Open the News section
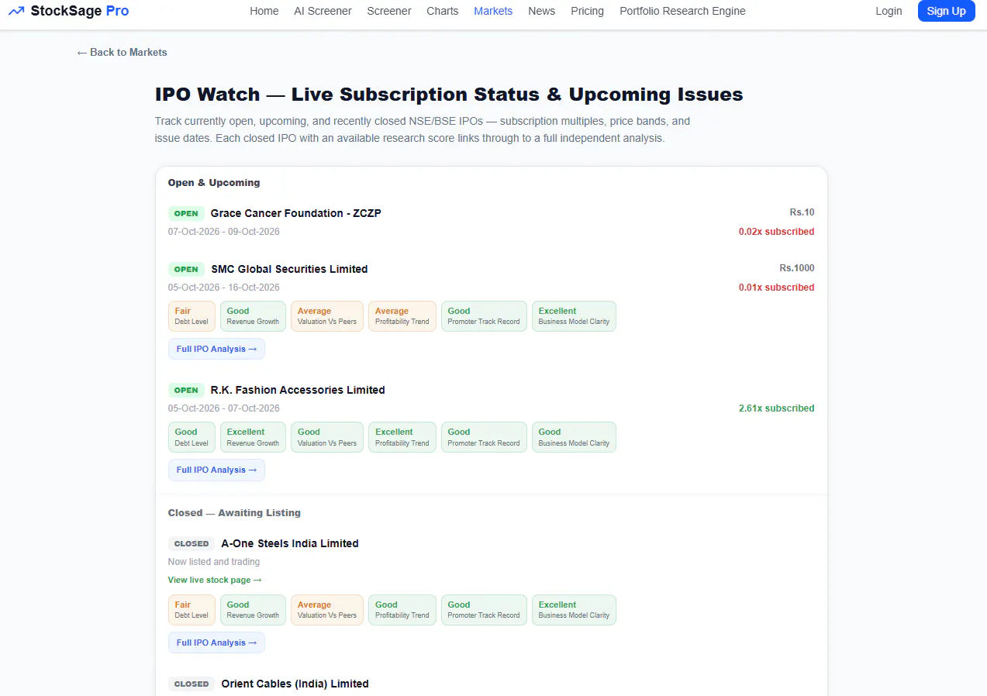Viewport: 987px width, 696px height. (x=542, y=11)
